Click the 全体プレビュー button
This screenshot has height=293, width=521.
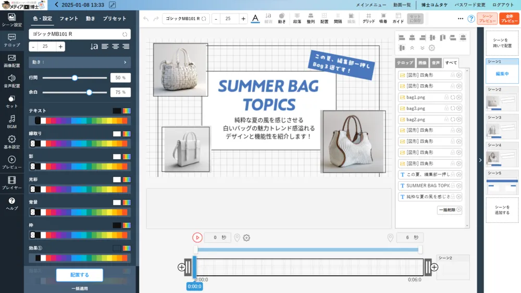coord(509,19)
